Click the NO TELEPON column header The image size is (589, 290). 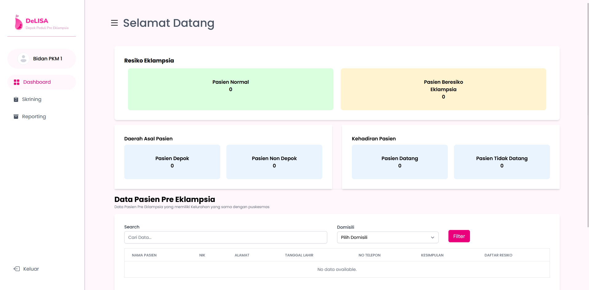369,255
